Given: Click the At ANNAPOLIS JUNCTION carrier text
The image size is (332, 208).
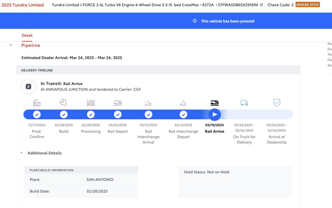Looking at the screenshot, I should 91,89.
